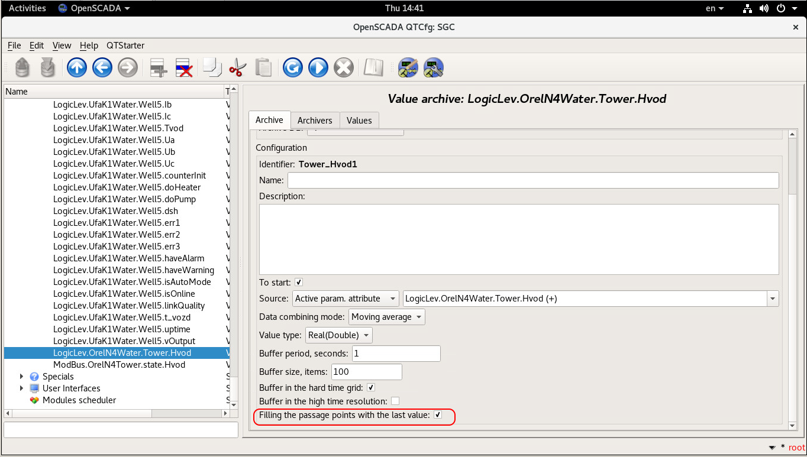Screen dimensions: 807x457
Task: Go up a level with blue up arrow
Action: 77,67
